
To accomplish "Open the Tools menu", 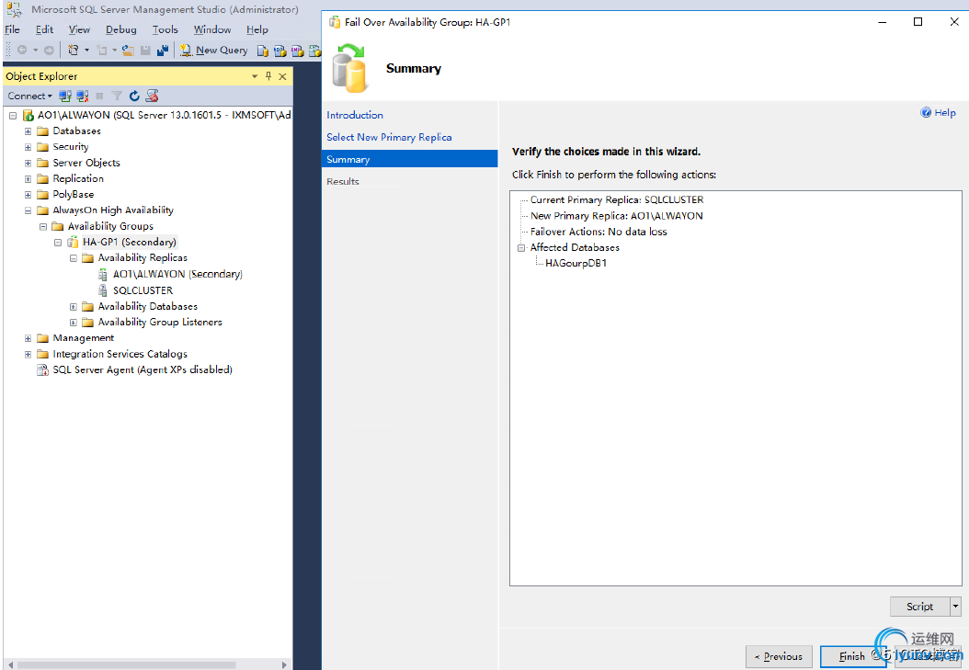I will pyautogui.click(x=165, y=29).
